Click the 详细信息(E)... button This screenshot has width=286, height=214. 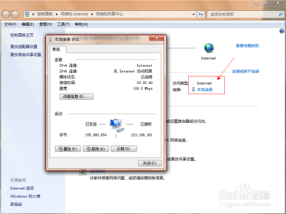[x=77, y=96]
